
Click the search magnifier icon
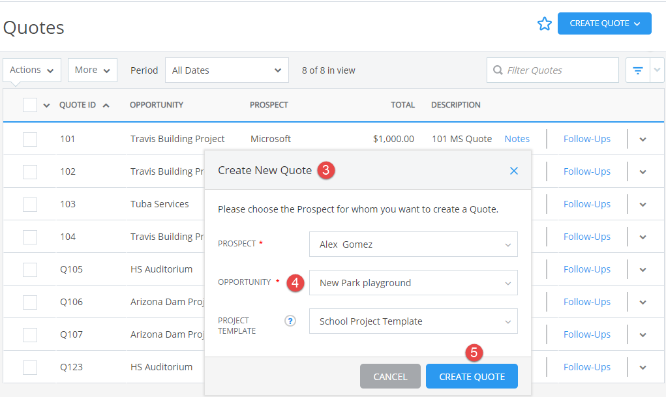pos(497,70)
